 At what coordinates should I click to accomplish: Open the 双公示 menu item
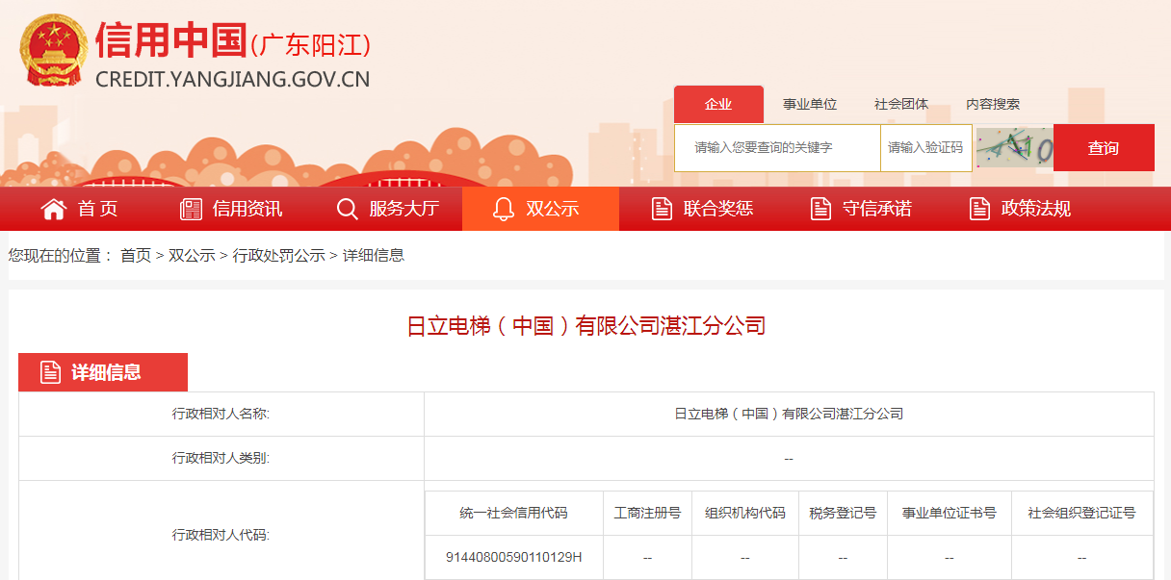540,209
